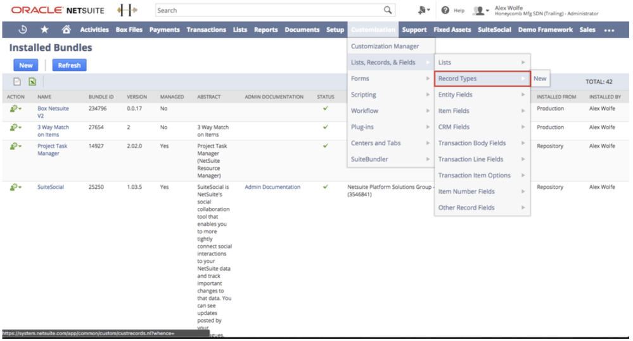
Task: Click the Refresh button
Action: (x=70, y=65)
